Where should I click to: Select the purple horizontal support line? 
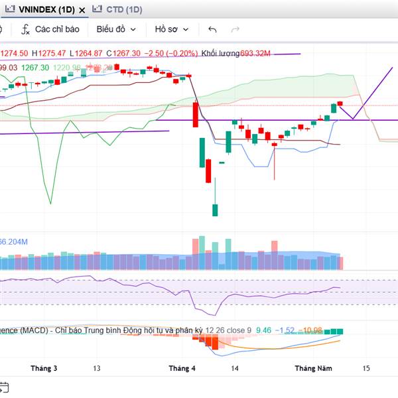tap(277, 120)
